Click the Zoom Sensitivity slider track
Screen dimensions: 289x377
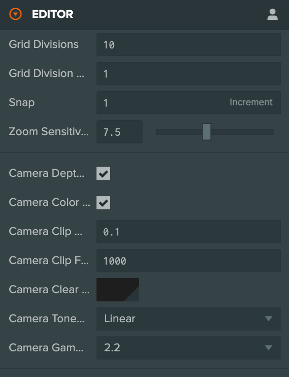[x=215, y=132]
